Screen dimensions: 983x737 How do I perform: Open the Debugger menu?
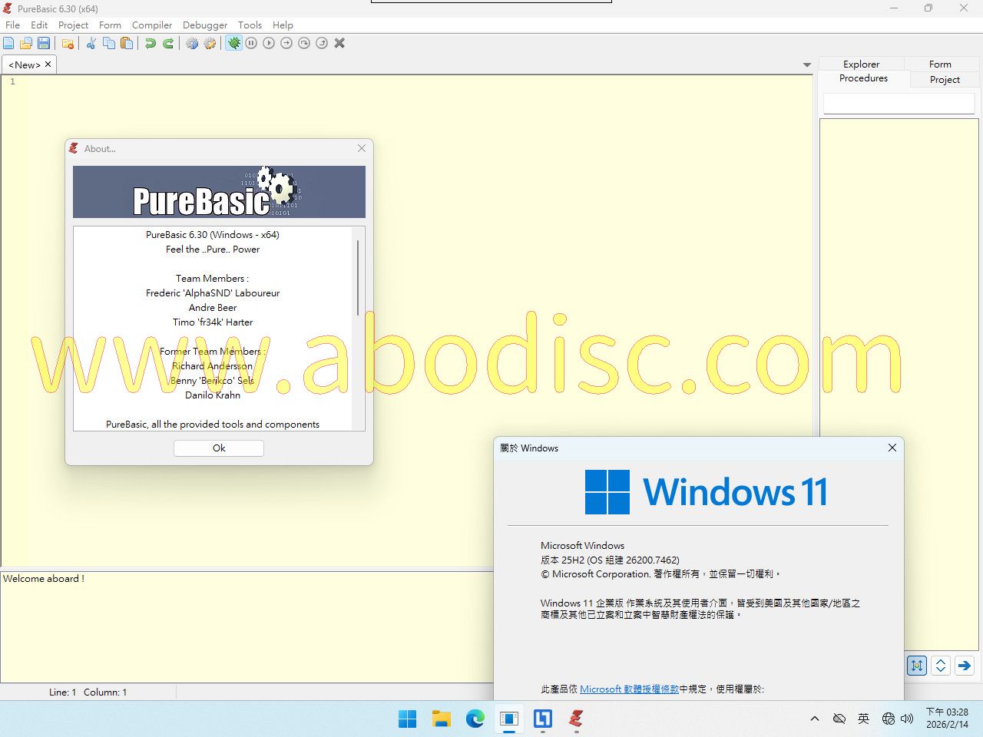pos(205,25)
